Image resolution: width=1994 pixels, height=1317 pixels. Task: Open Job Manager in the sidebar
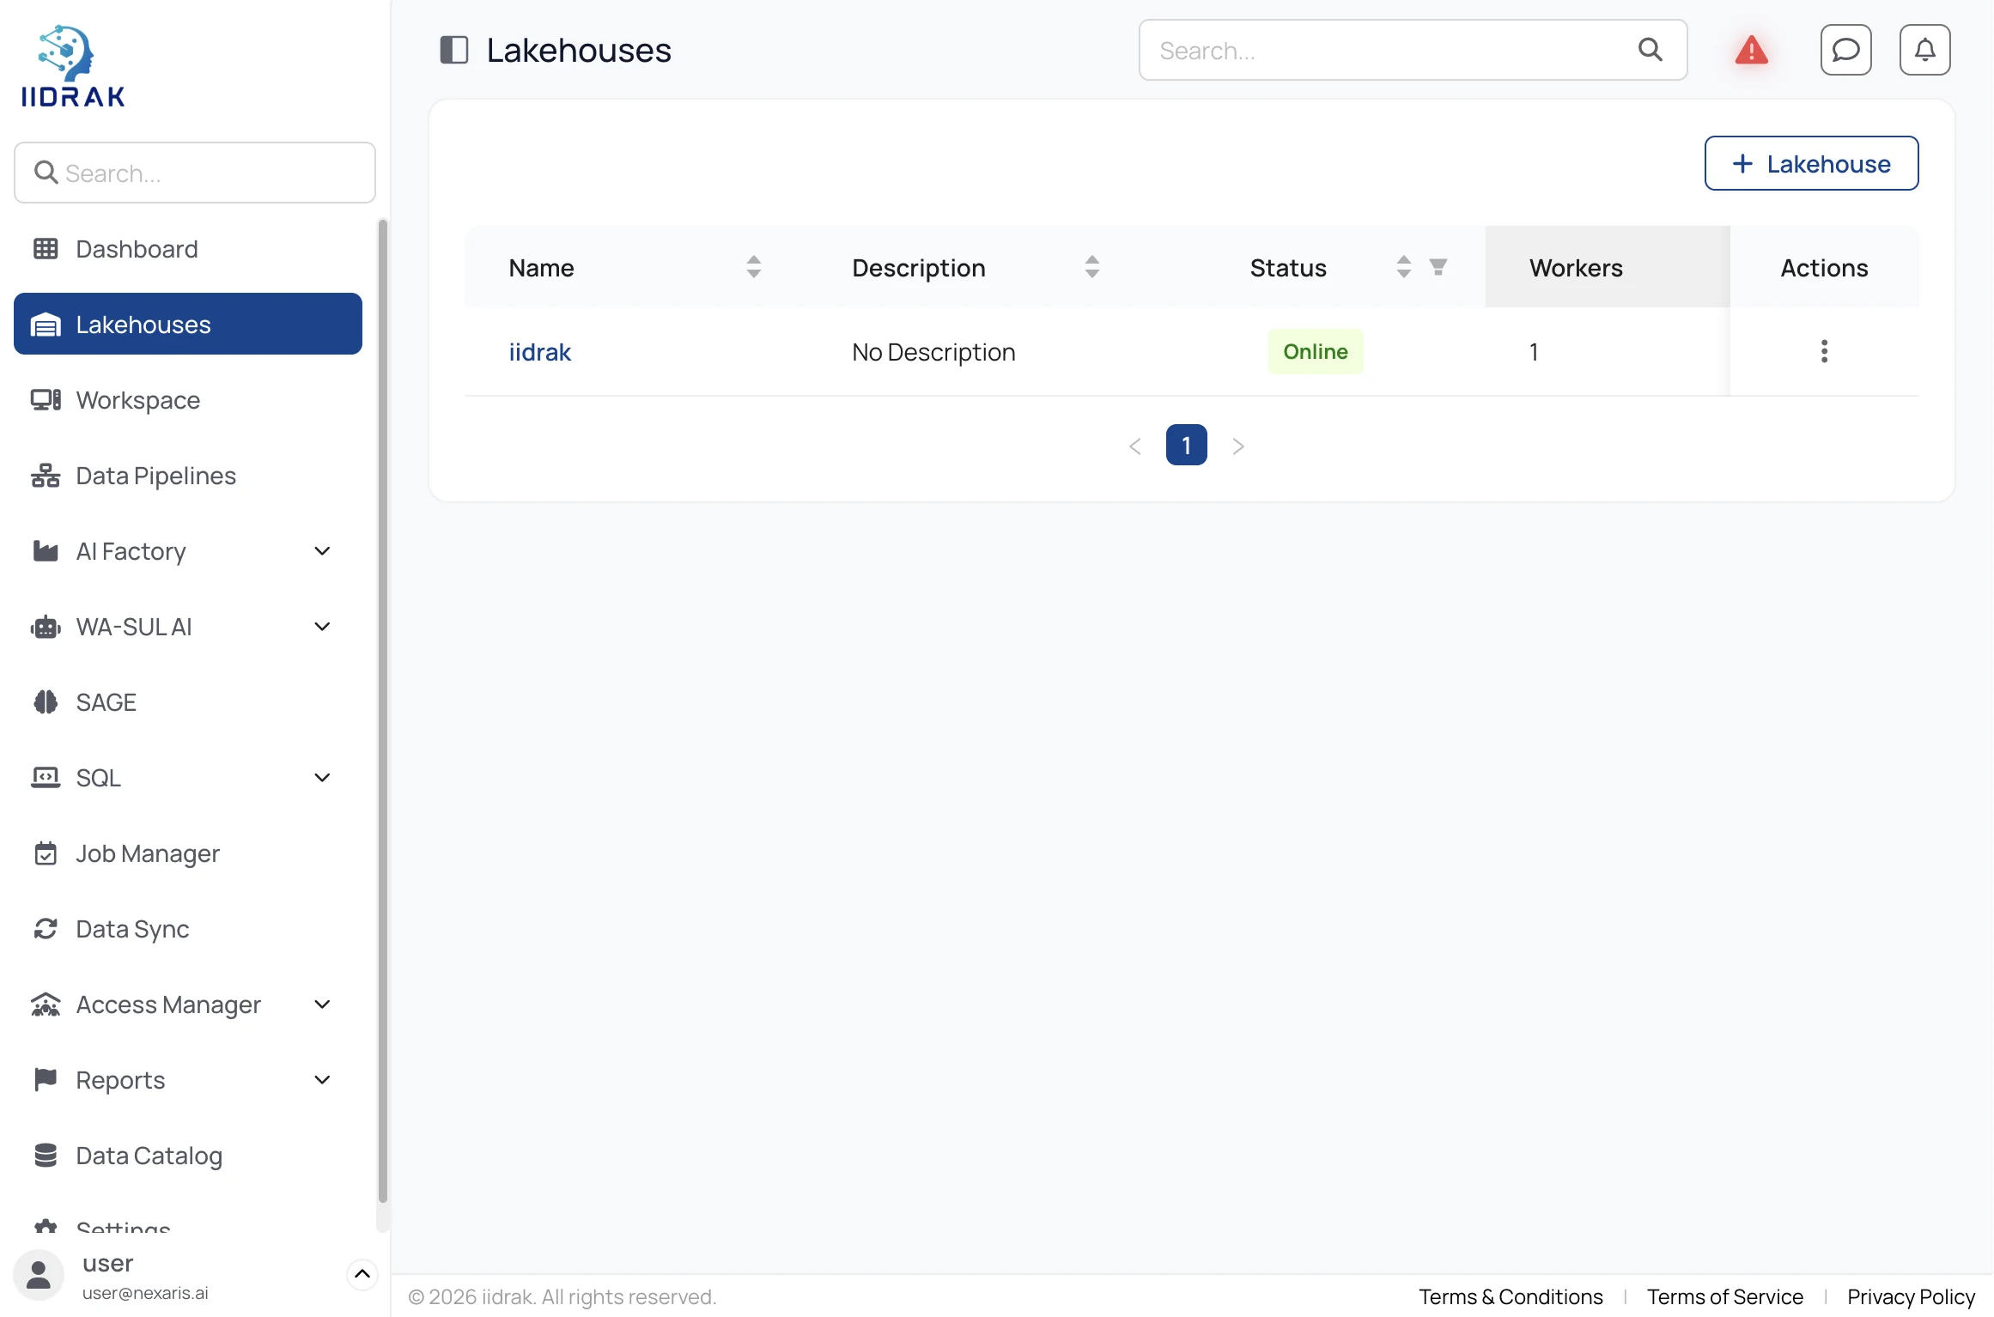[x=188, y=853]
